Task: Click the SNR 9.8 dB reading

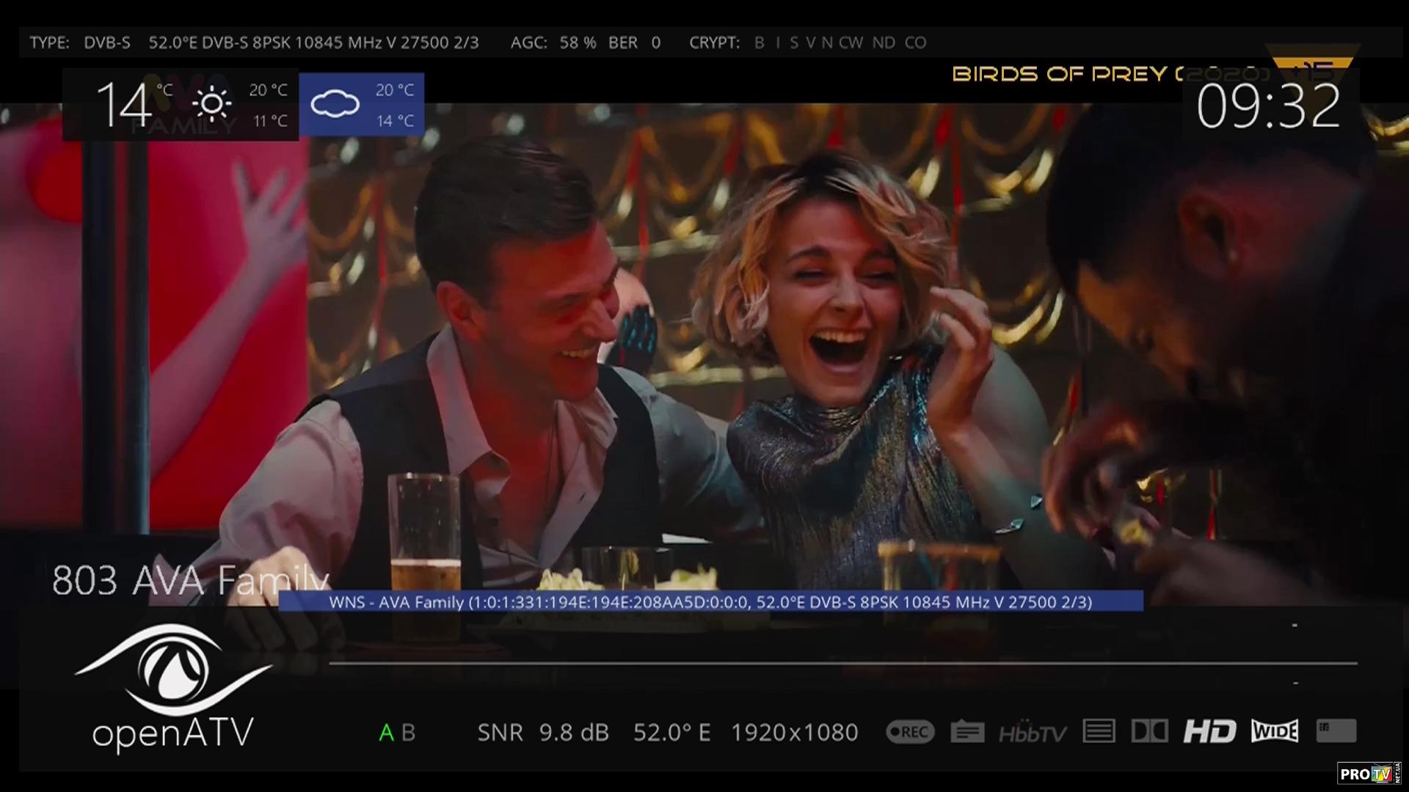Action: (543, 733)
